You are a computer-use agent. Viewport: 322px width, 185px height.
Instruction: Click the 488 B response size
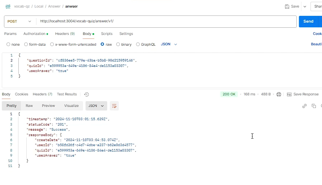pyautogui.click(x=266, y=94)
